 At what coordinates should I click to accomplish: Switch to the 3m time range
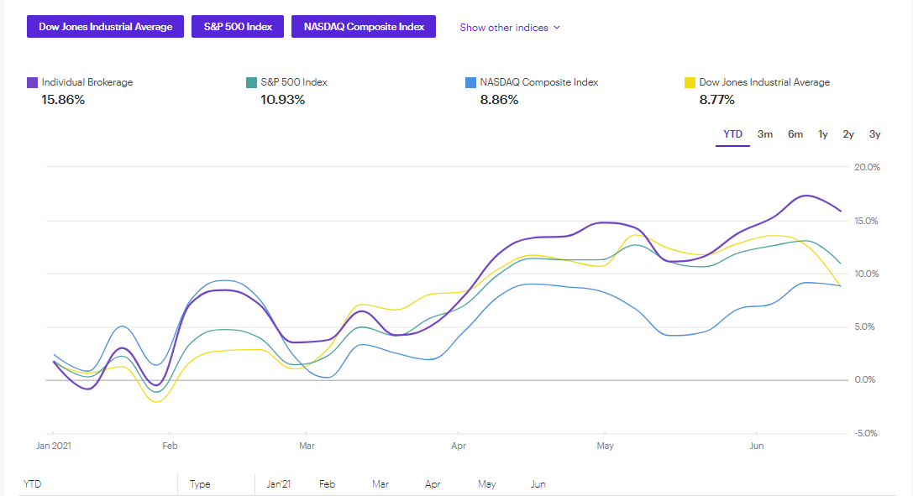click(x=765, y=134)
